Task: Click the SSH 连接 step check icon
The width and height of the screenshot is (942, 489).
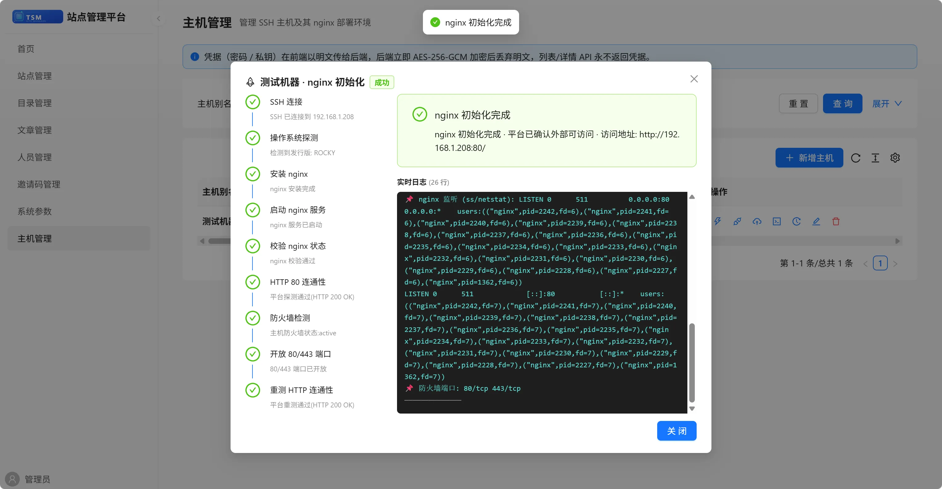Action: [253, 102]
